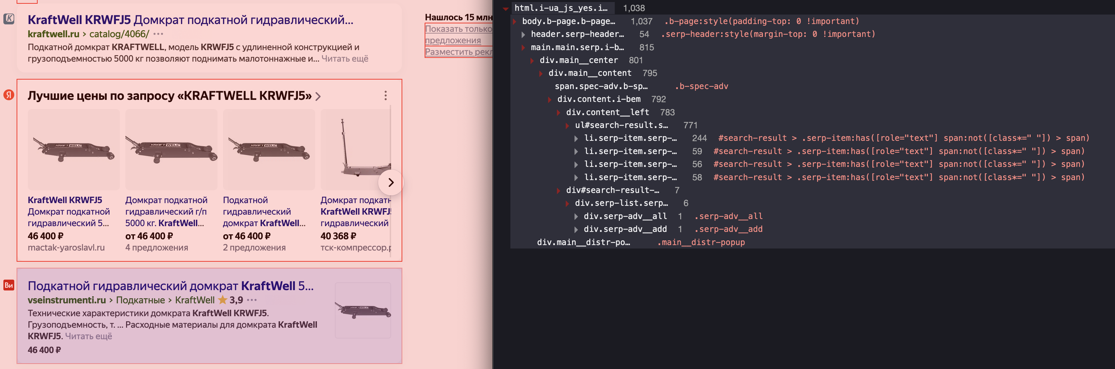Collapse the html.i-ua_js_yes root node
This screenshot has width=1115, height=369.
(x=506, y=8)
